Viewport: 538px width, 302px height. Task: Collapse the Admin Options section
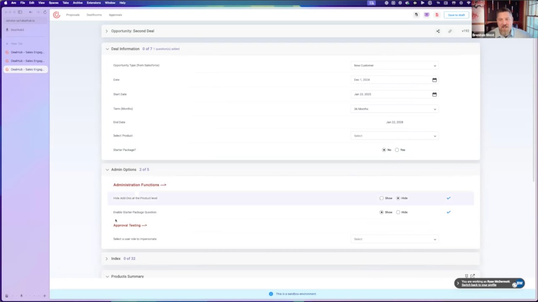107,170
